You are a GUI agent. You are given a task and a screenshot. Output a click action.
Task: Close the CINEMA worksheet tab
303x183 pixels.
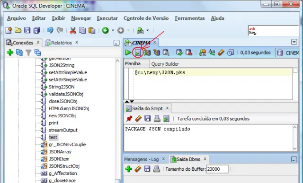(155, 42)
